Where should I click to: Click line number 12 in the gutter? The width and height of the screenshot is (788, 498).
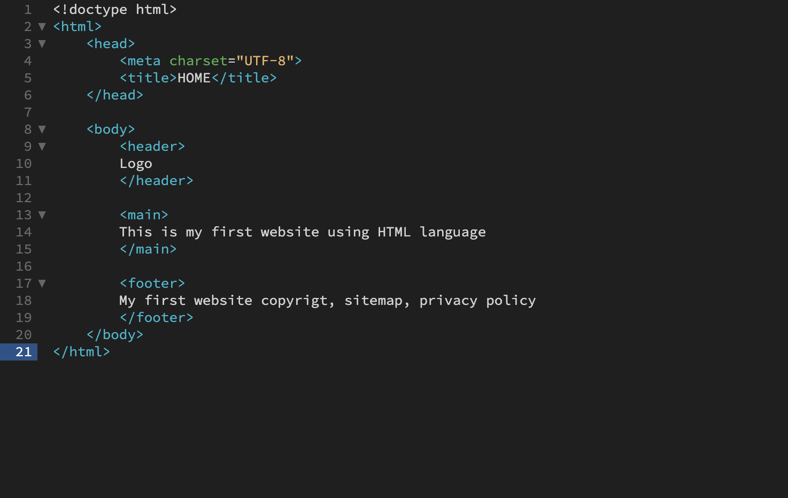tap(24, 198)
